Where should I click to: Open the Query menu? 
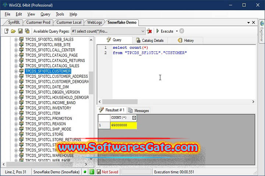click(x=45, y=14)
